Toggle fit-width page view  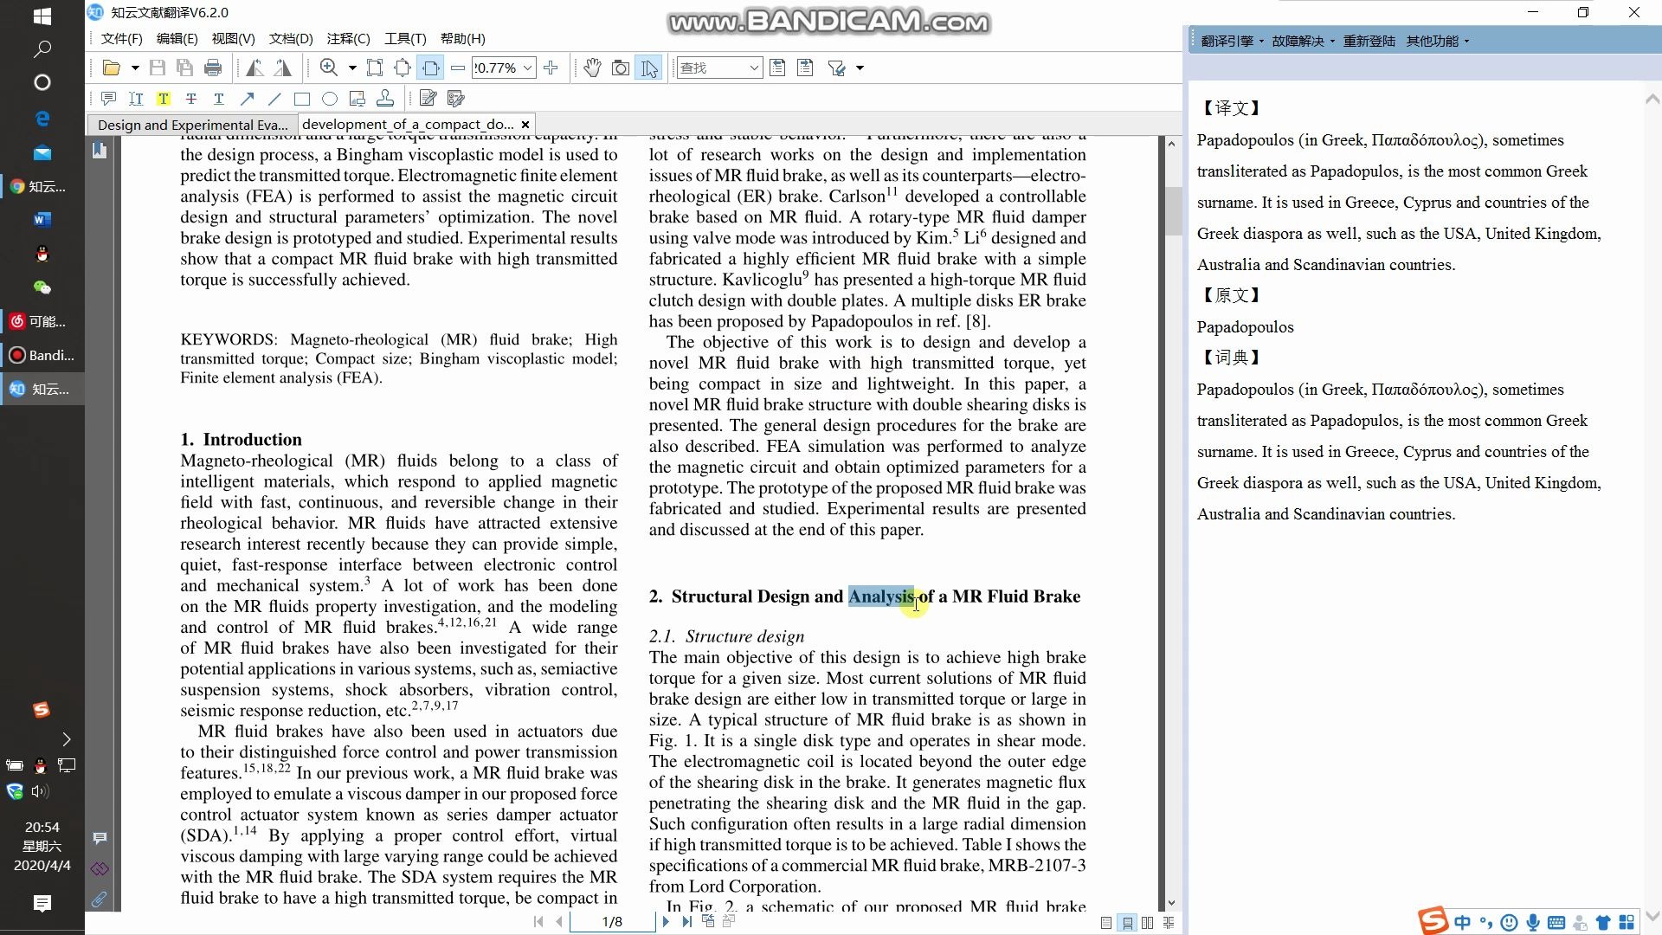[431, 68]
